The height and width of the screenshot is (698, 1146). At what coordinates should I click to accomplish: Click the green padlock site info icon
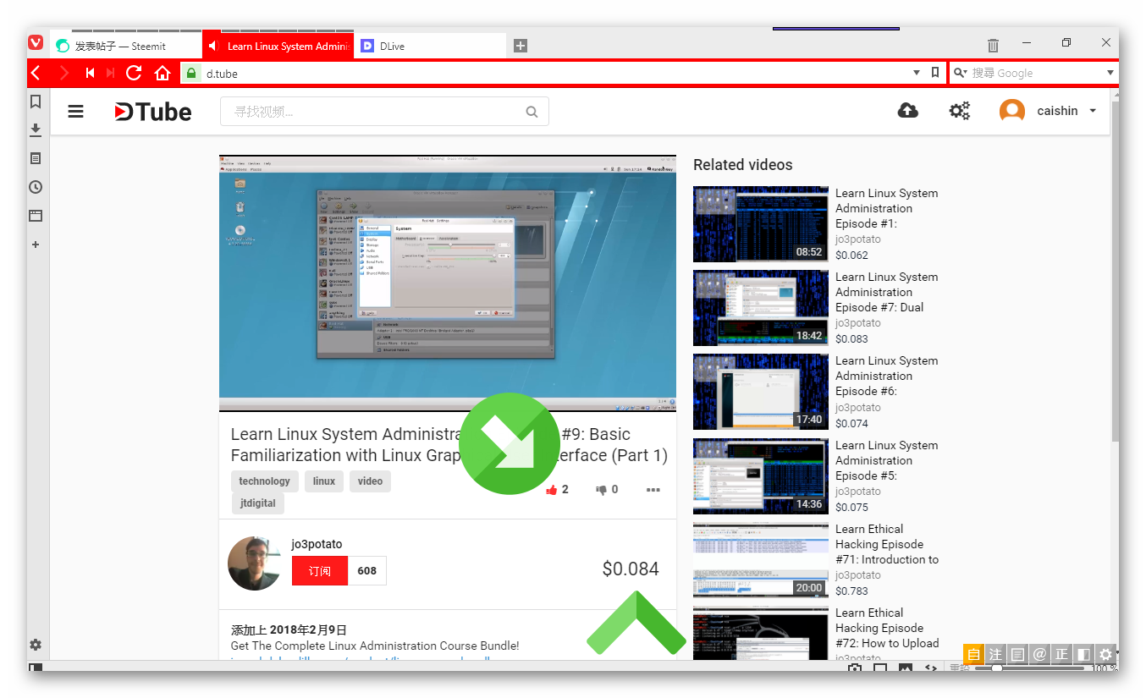(191, 74)
